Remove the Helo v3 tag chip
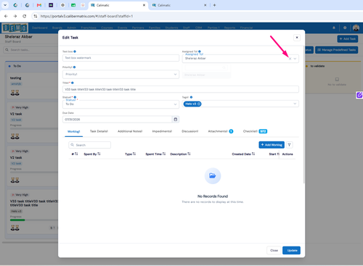363x266 pixels. tap(199, 104)
